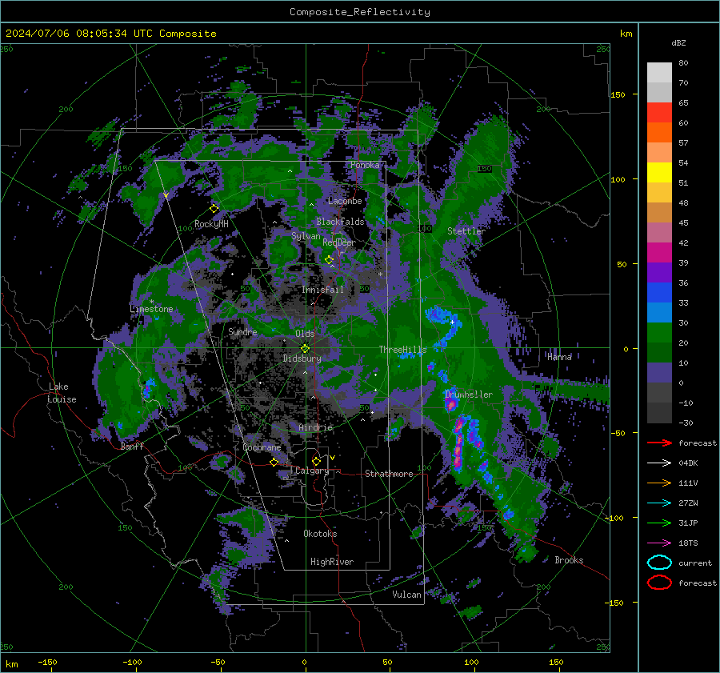Click the -30 dBZ scale value
720x673 pixels.
pyautogui.click(x=686, y=423)
